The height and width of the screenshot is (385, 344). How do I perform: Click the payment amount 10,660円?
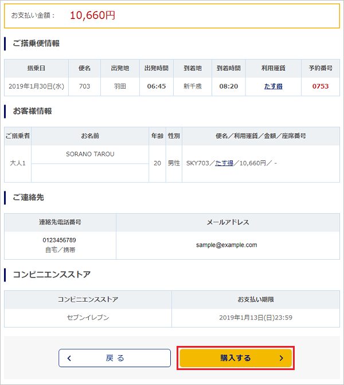92,16
